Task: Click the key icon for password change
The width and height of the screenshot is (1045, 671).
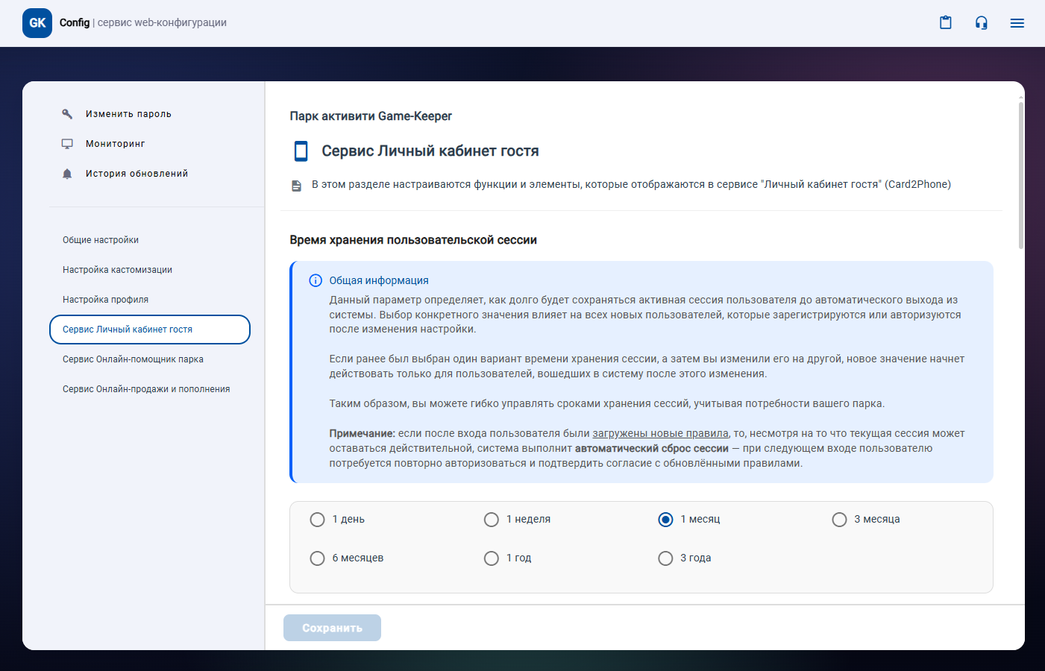Action: (67, 114)
